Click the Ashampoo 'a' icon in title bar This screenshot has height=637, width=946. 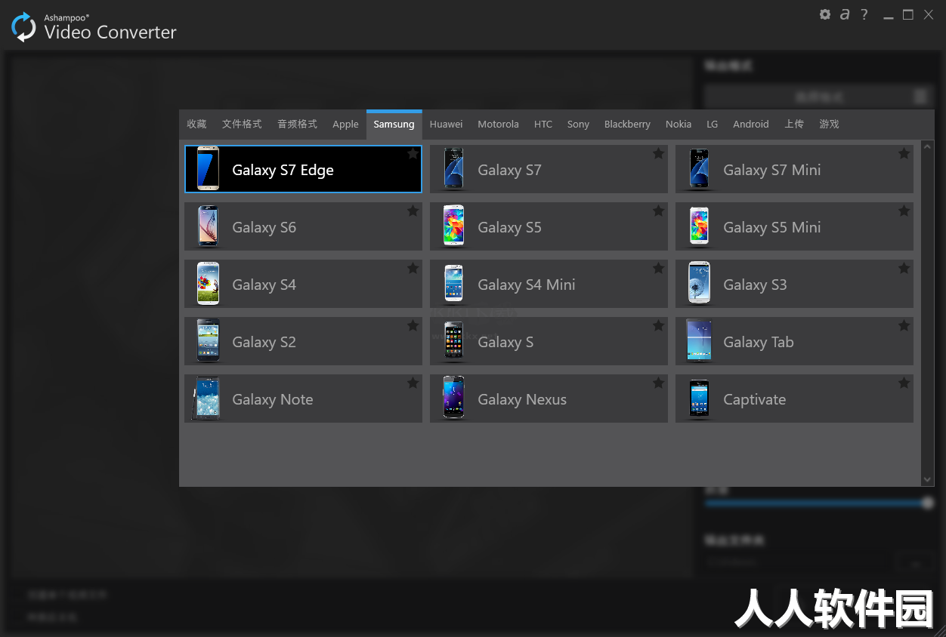pyautogui.click(x=845, y=14)
